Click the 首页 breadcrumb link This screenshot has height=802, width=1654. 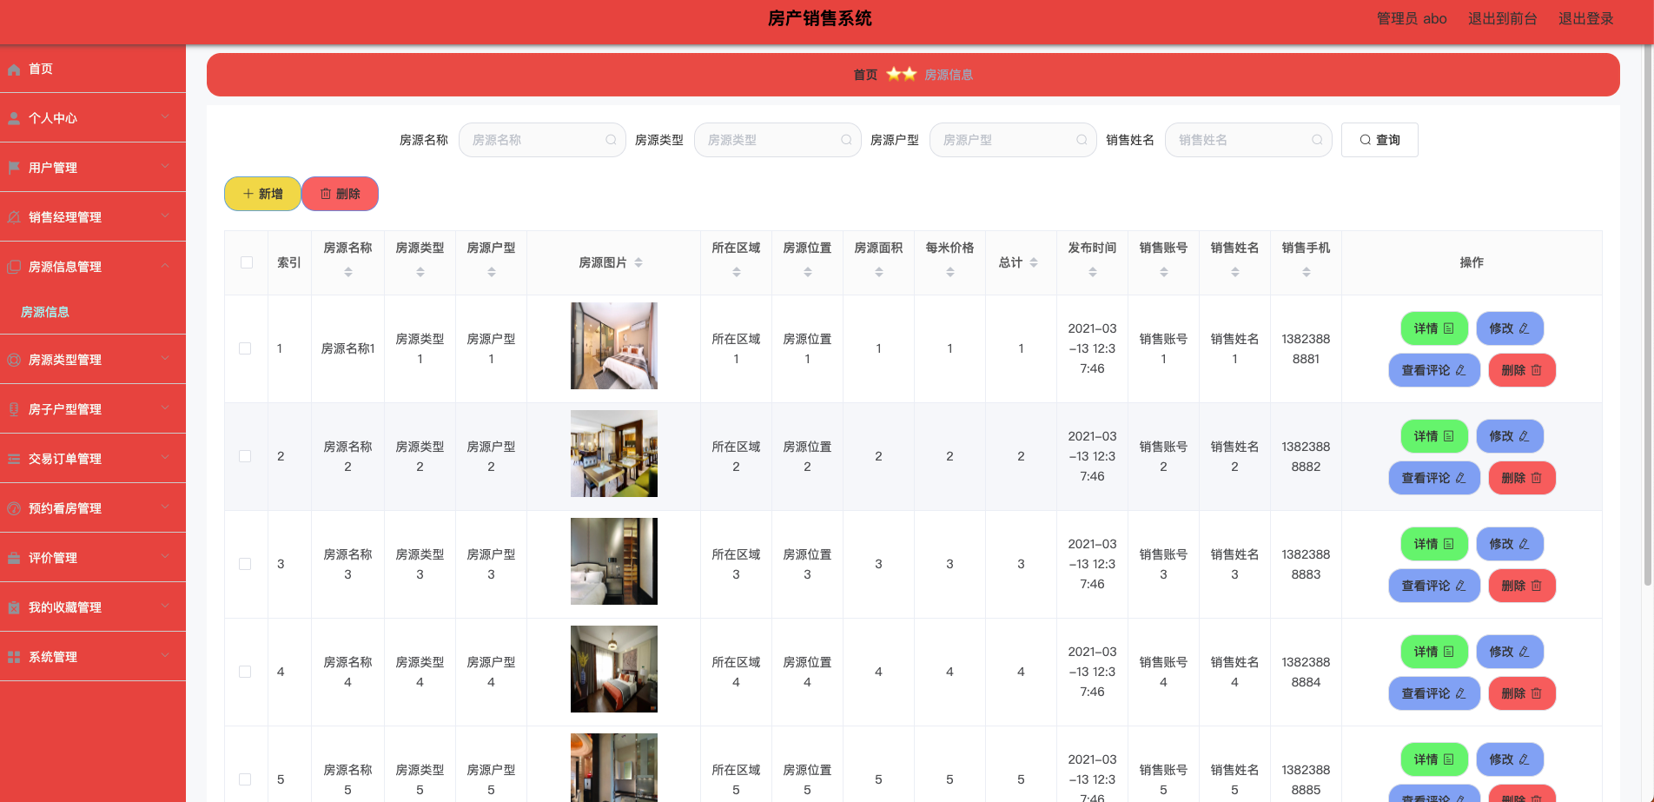(x=865, y=75)
